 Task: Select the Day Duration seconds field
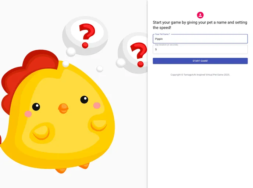(200, 49)
